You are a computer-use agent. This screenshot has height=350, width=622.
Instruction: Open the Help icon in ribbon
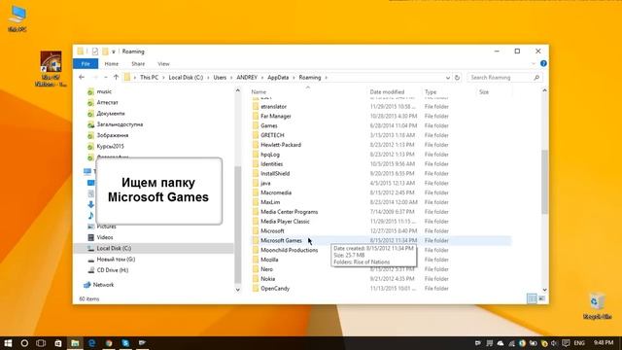(x=543, y=63)
